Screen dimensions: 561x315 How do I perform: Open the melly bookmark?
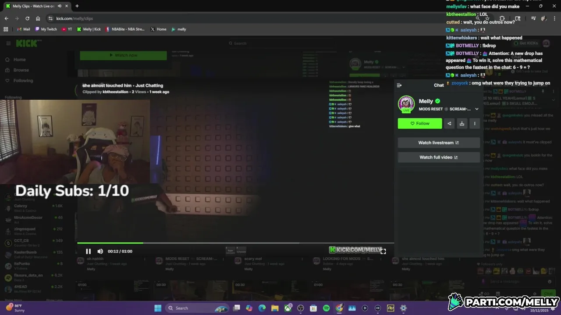pyautogui.click(x=179, y=29)
